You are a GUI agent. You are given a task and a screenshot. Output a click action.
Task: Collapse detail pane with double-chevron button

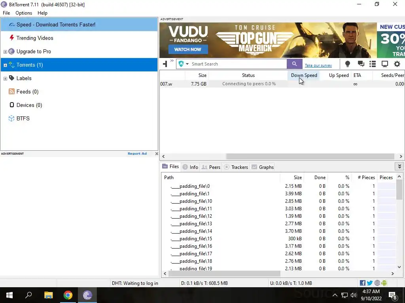399,166
